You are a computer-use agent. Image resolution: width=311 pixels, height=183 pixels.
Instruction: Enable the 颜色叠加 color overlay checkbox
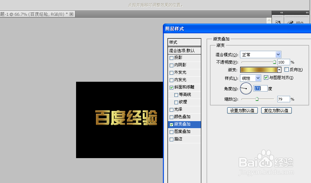pos(172,117)
